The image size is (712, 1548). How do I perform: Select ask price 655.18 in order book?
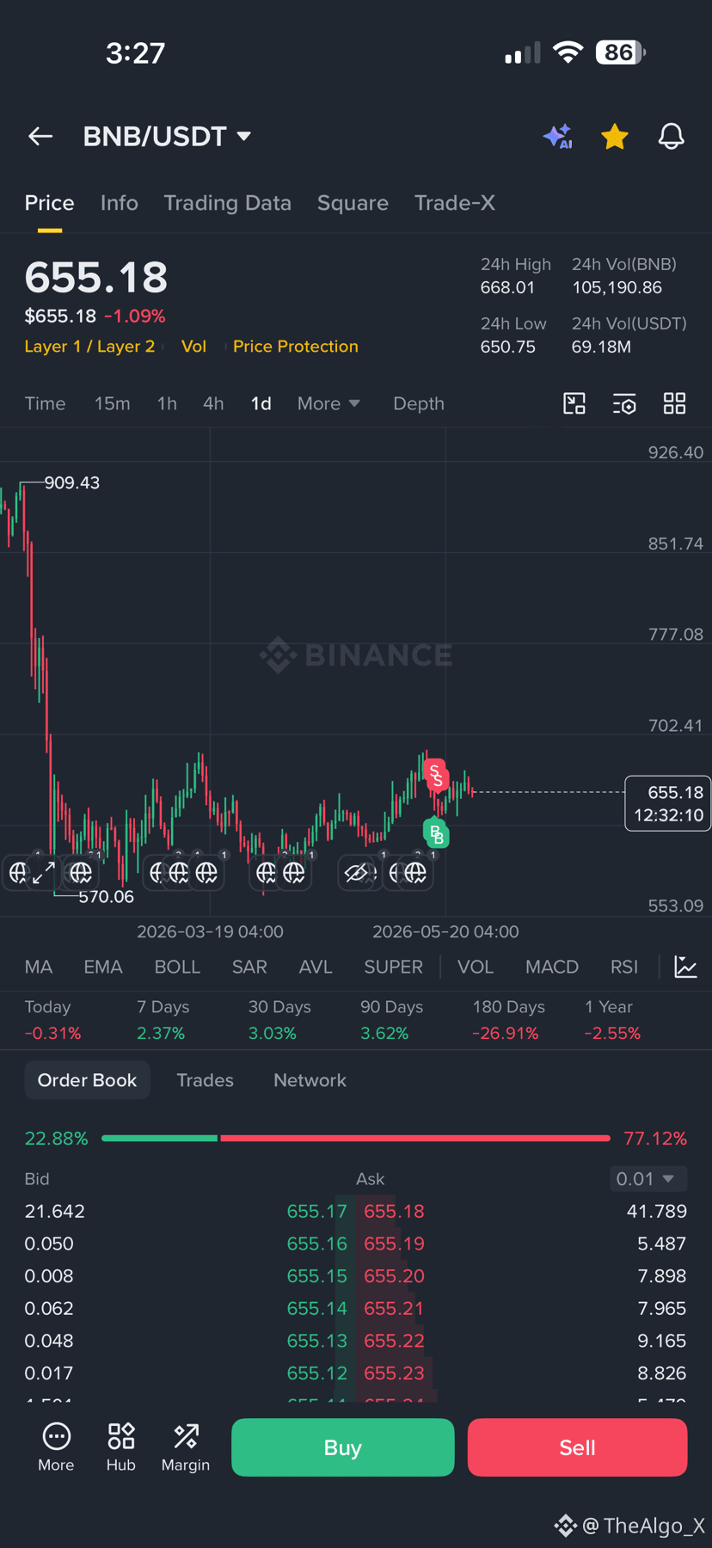pyautogui.click(x=394, y=1211)
